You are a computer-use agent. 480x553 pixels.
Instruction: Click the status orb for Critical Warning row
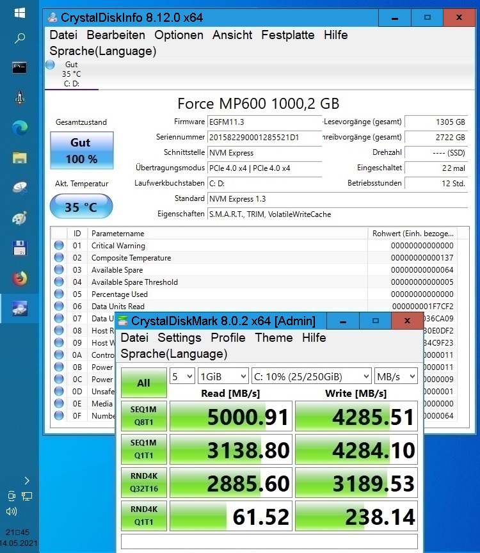(59, 245)
